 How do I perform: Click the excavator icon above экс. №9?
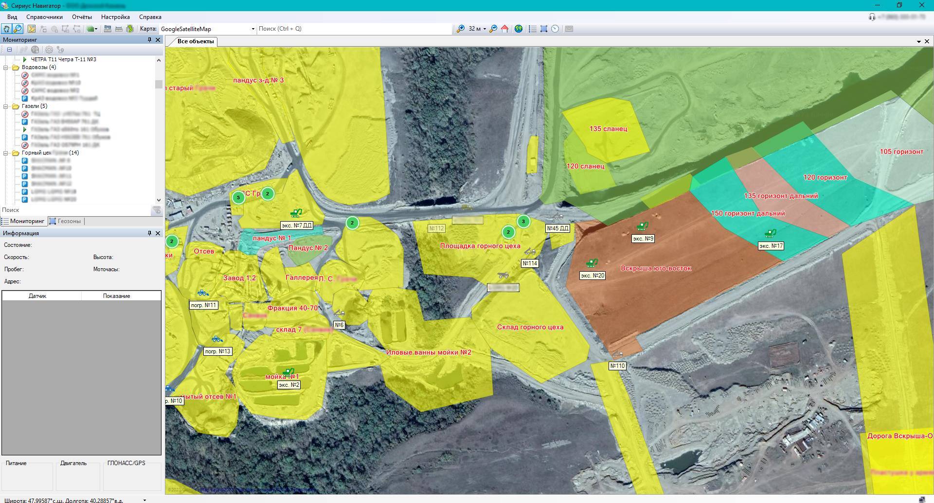(x=642, y=226)
